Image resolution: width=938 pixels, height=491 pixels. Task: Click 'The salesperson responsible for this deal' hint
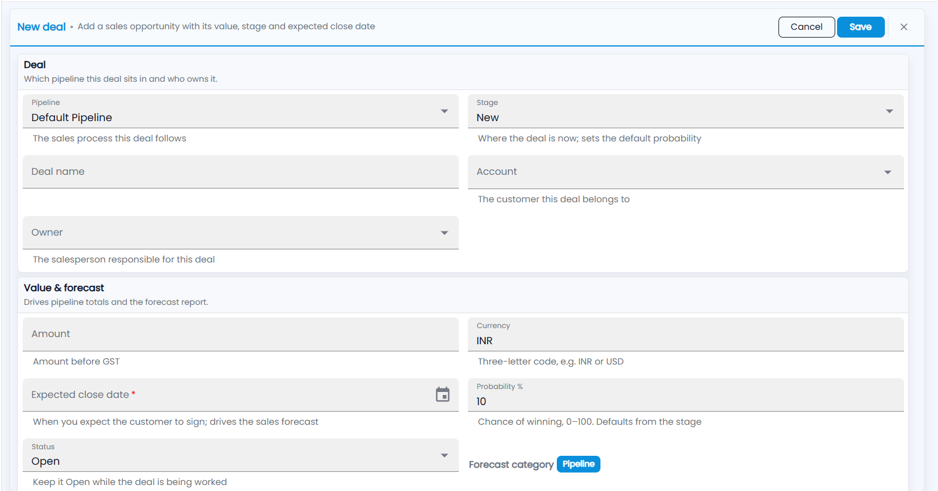click(124, 260)
